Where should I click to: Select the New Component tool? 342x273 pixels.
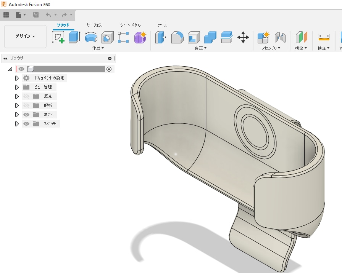coord(263,37)
